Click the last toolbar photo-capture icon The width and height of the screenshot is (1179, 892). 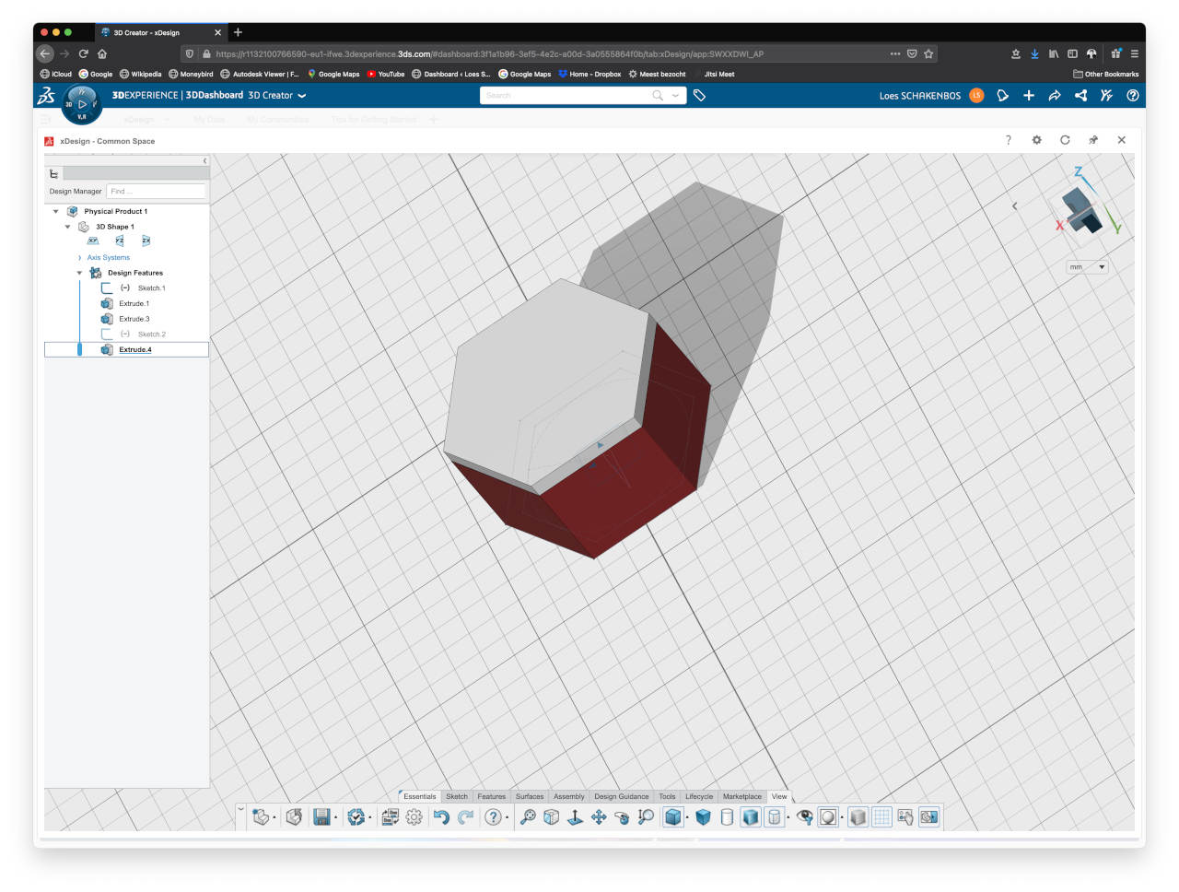click(x=929, y=817)
